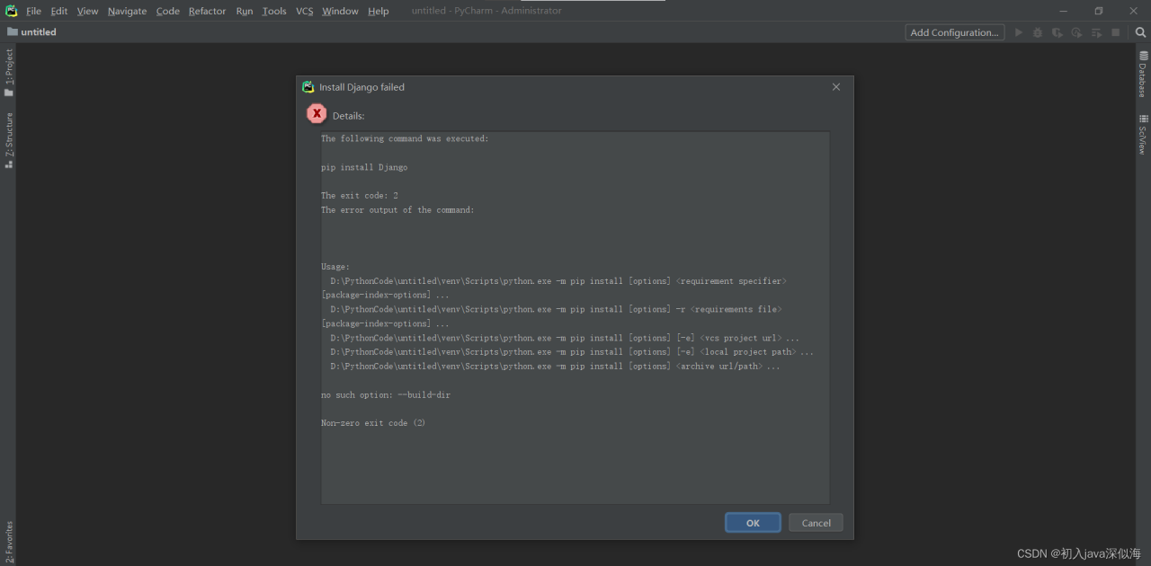The height and width of the screenshot is (566, 1151).
Task: Open the Code menu
Action: coord(168,11)
